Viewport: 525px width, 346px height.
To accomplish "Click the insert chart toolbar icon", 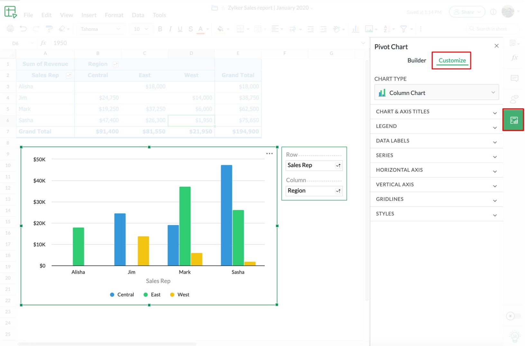I will (x=355, y=29).
